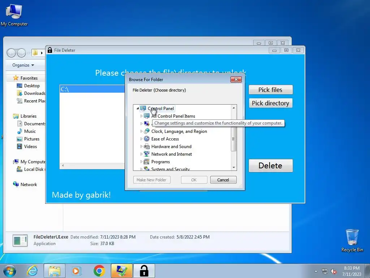Open My Computer desktop icon

pyautogui.click(x=14, y=14)
